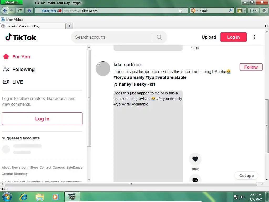Open the Newsroom footer link
The height and width of the screenshot is (202, 269).
coord(20,168)
